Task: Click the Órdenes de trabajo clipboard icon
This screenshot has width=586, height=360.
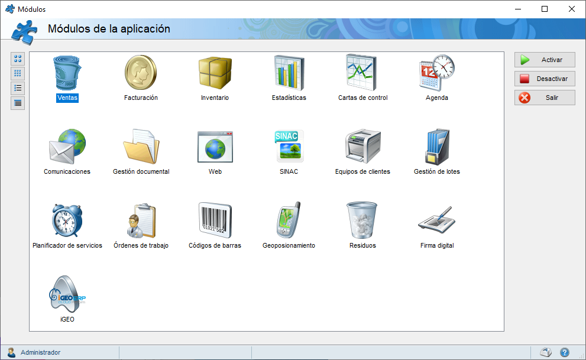Action: click(141, 220)
